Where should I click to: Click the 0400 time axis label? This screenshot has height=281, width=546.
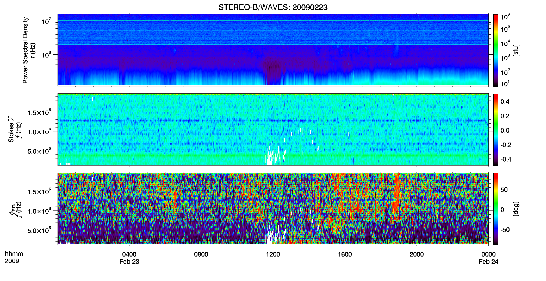pos(129,254)
